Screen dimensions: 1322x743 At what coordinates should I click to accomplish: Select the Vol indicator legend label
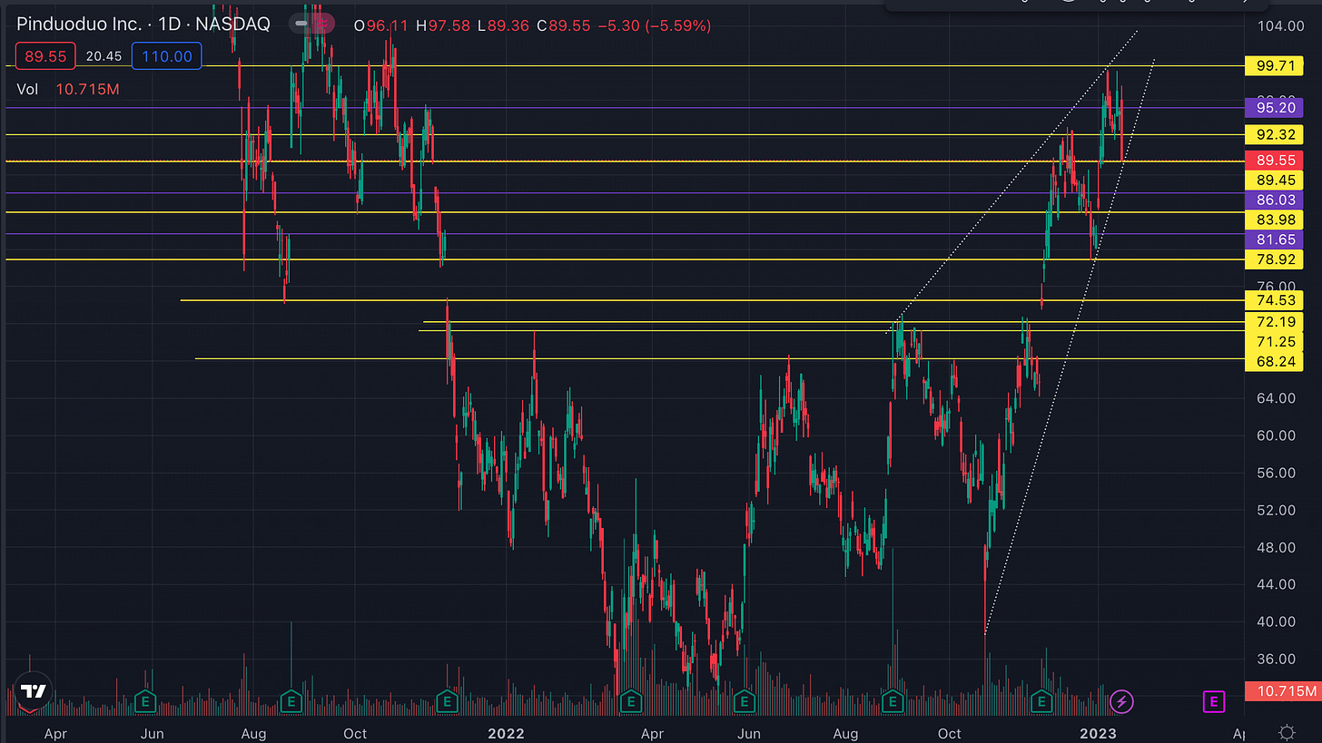tap(29, 89)
